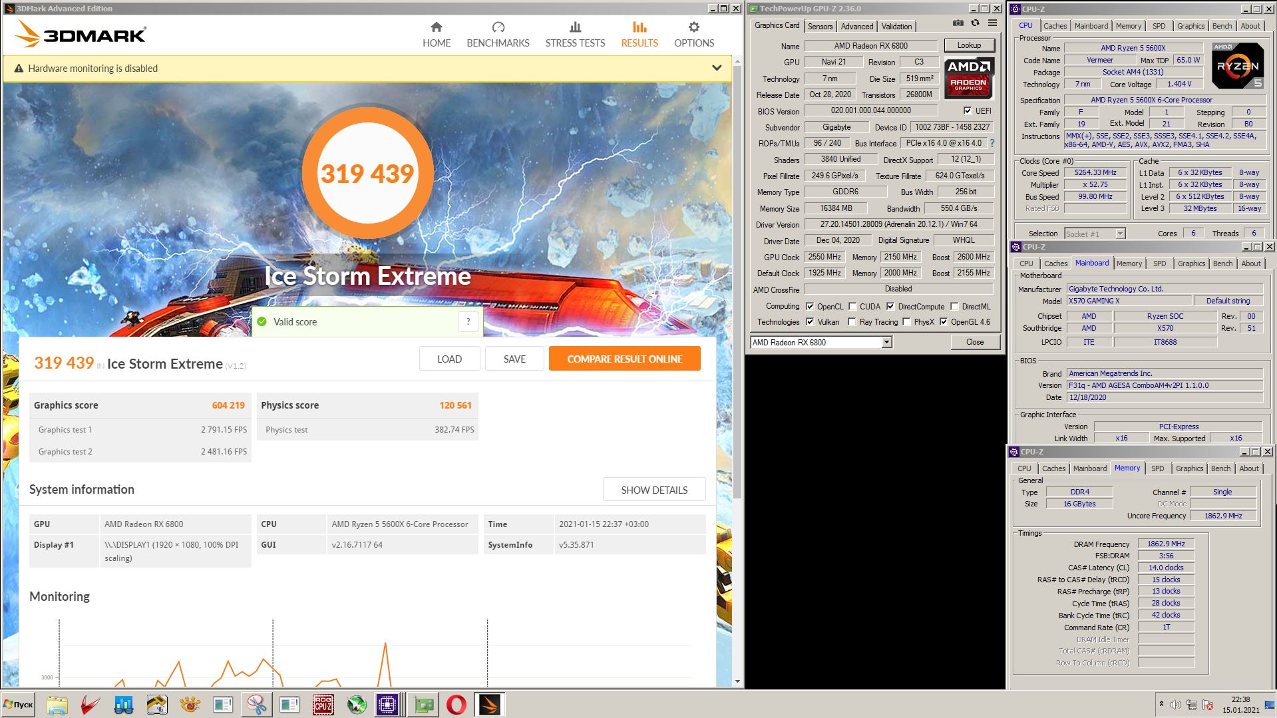Show hidden system tray icons arrow
The width and height of the screenshot is (1277, 718).
[1161, 704]
